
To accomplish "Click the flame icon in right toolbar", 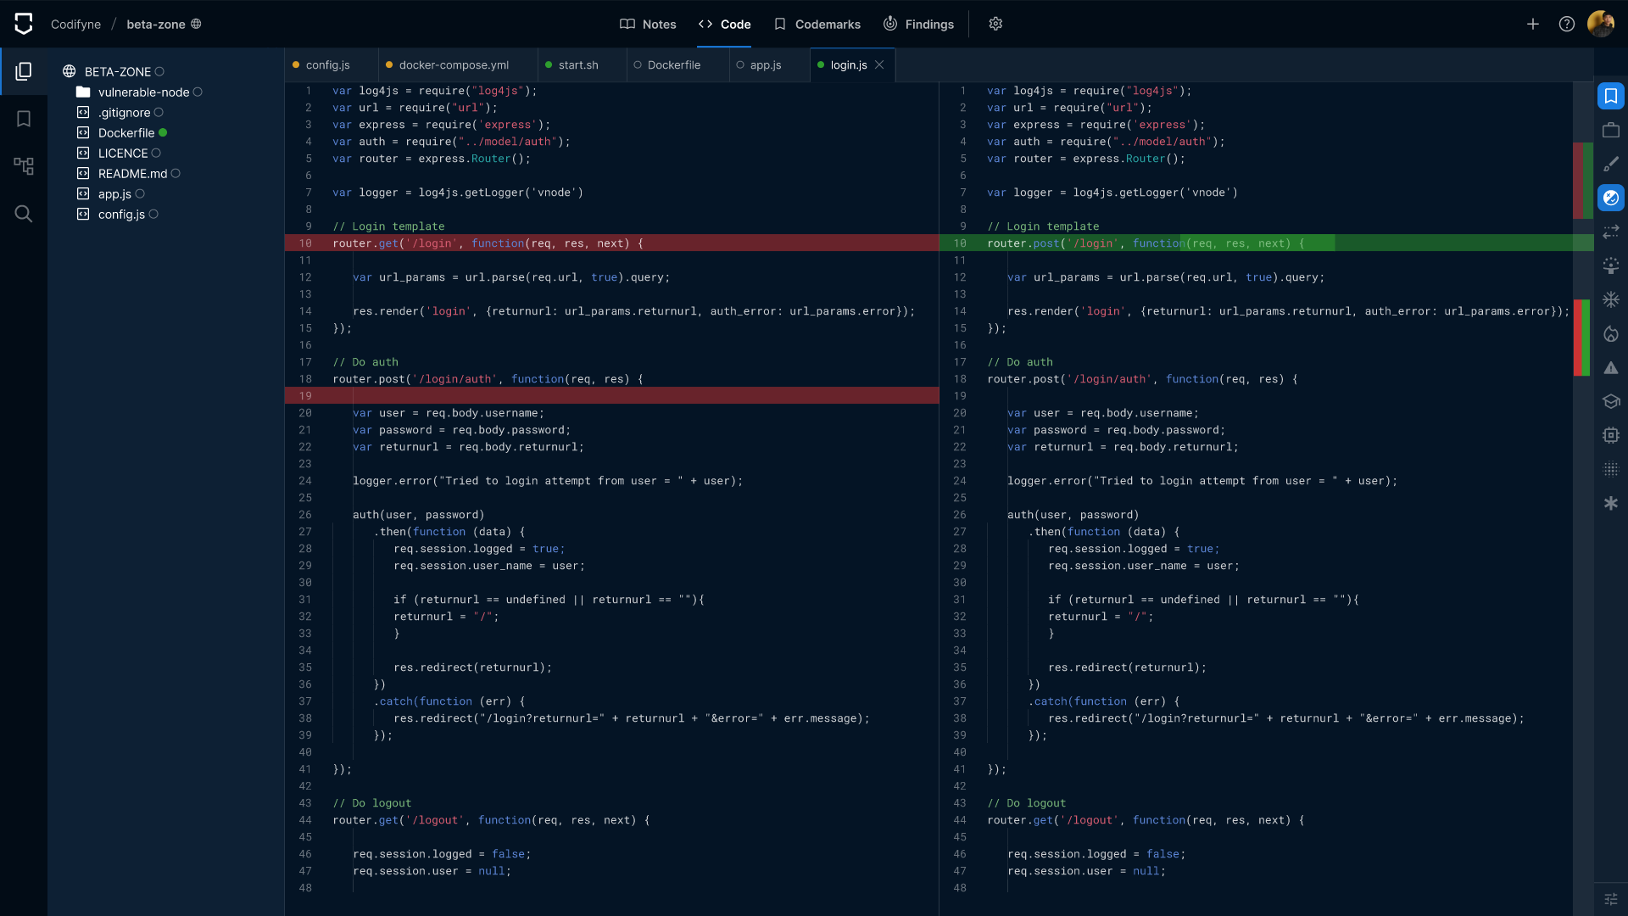I will [x=1611, y=333].
